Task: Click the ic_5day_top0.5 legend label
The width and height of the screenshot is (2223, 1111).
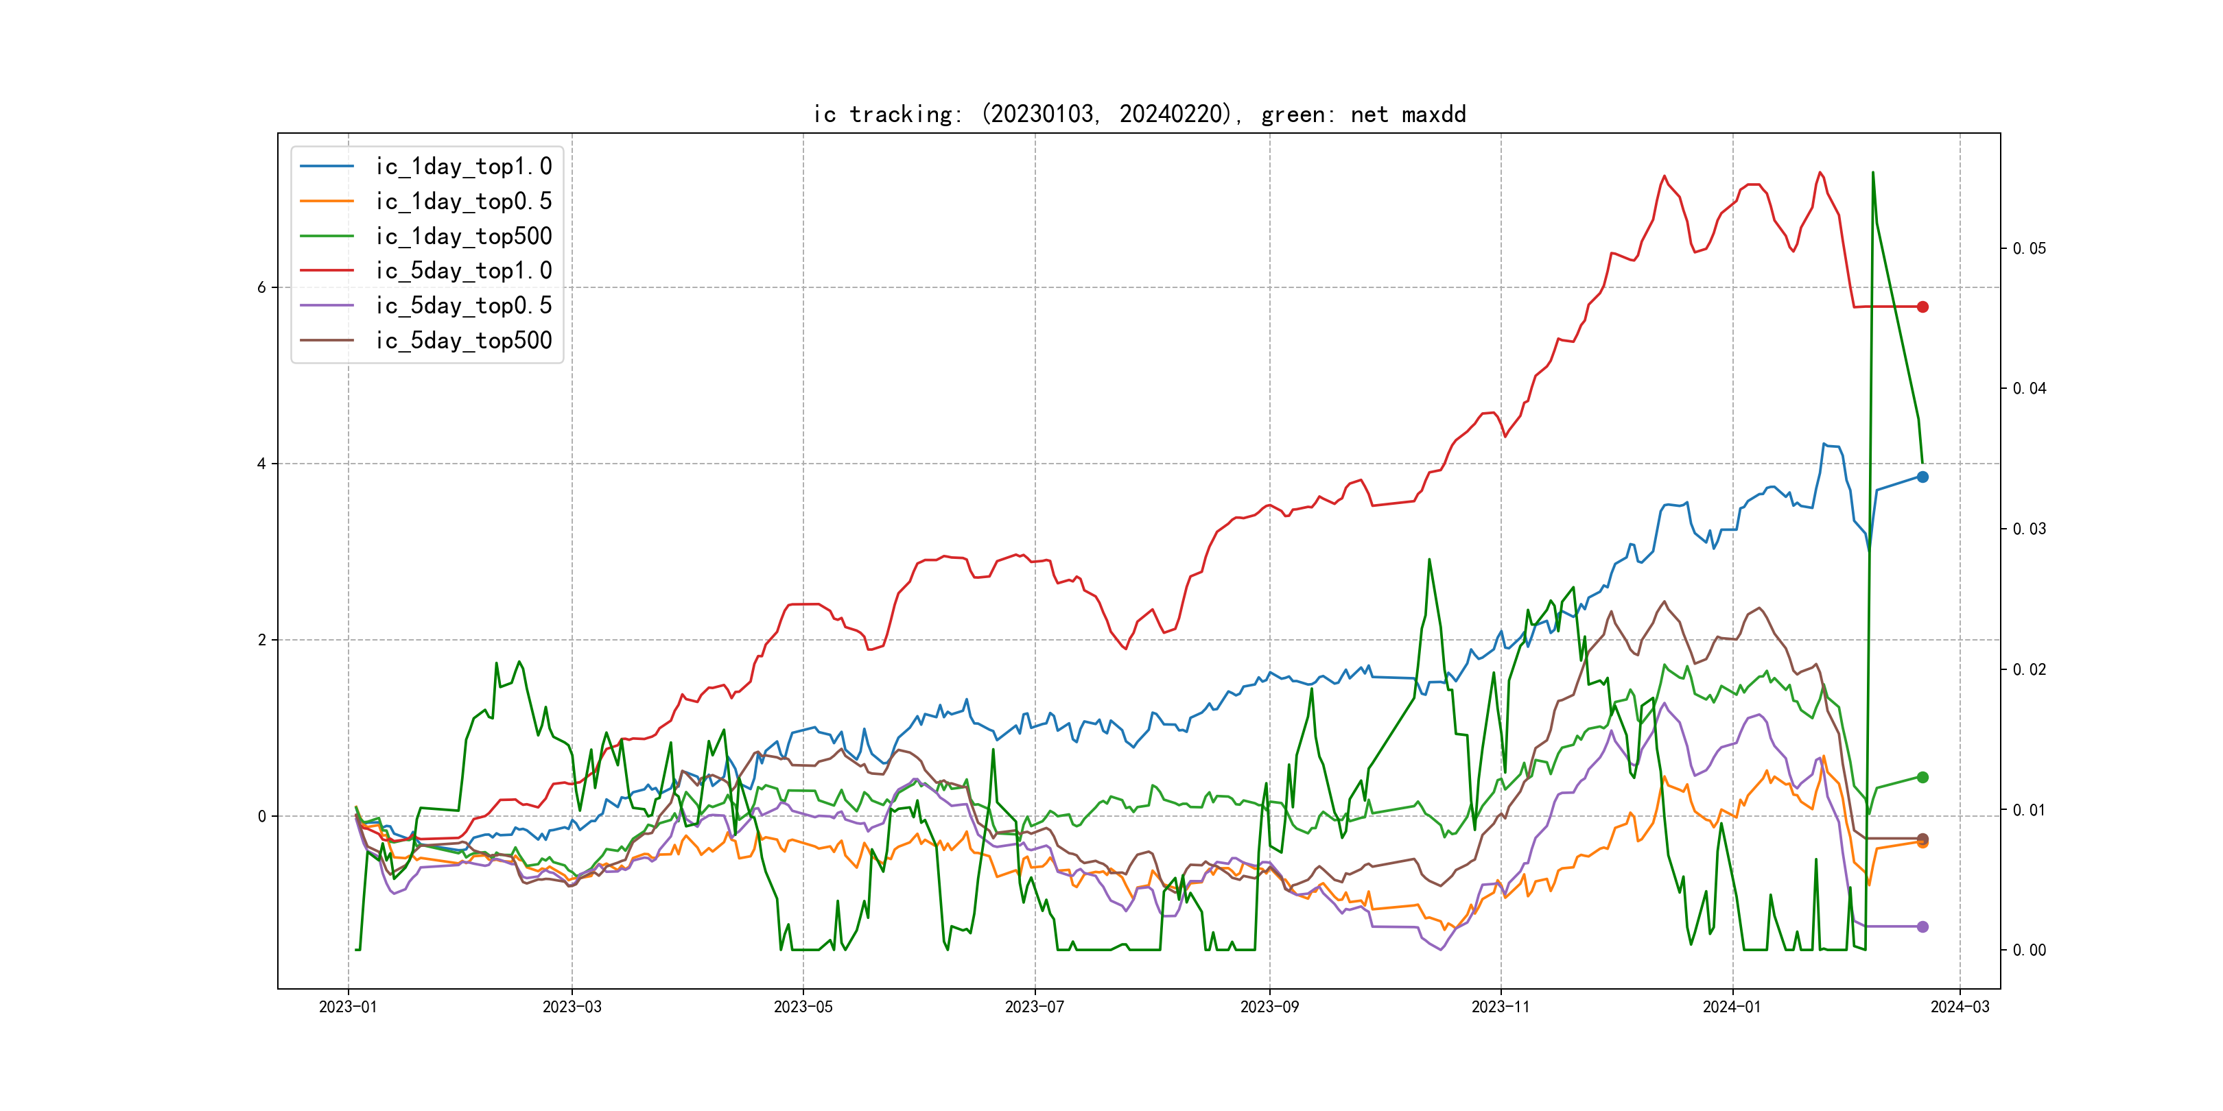Action: click(463, 305)
